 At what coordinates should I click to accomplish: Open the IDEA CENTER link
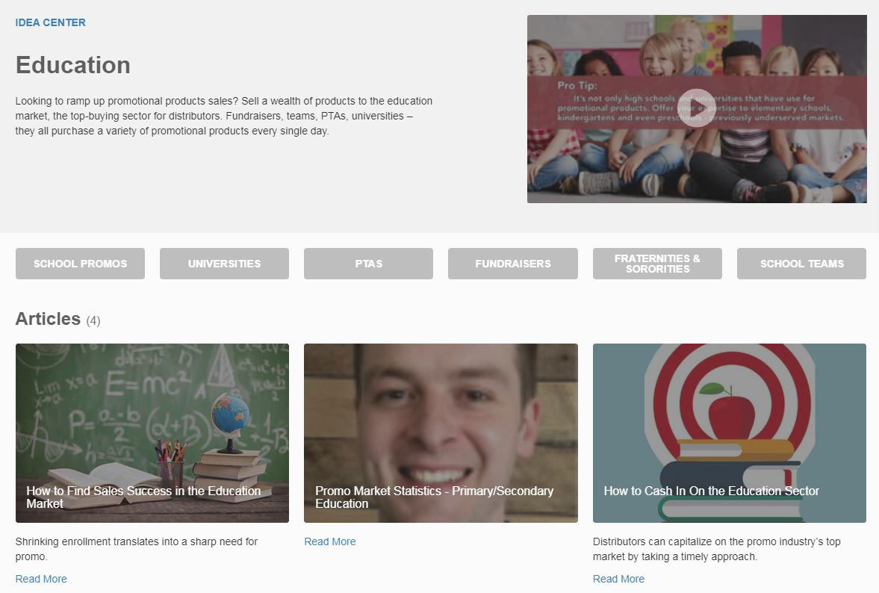[x=51, y=22]
